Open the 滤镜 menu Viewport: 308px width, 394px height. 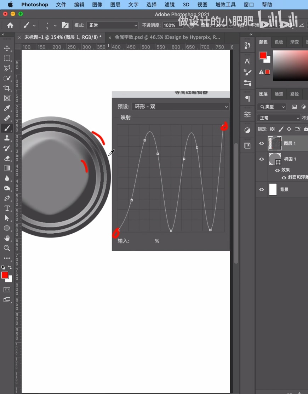coord(169,5)
